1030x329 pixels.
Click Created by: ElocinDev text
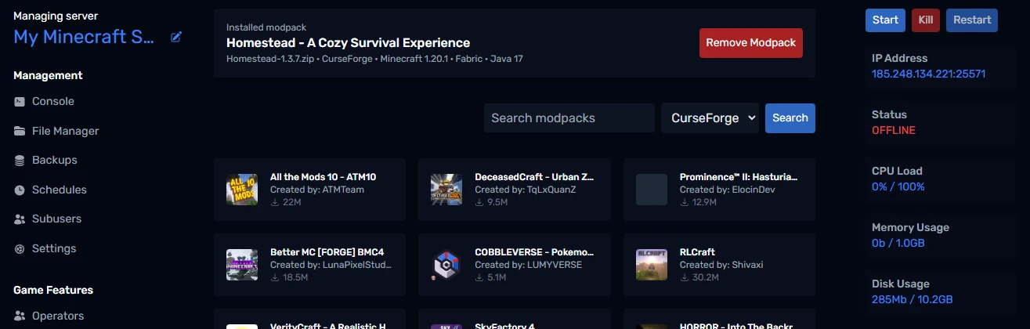728,190
